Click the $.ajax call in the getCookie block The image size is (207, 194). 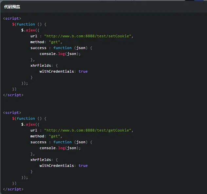[x=30, y=124]
